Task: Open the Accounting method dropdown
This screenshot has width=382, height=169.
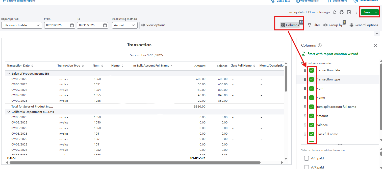Action: tap(124, 25)
